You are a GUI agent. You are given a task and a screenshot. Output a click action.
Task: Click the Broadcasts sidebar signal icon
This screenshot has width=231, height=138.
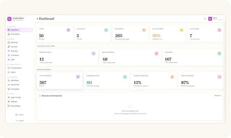[9, 85]
